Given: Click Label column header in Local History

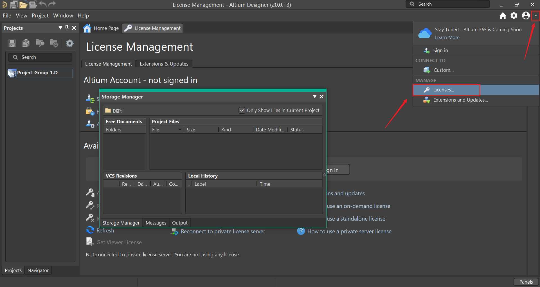Looking at the screenshot, I should (224, 184).
